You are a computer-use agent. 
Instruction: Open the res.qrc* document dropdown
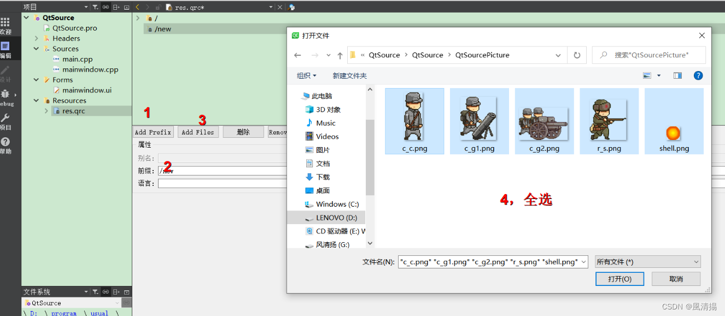pos(271,7)
